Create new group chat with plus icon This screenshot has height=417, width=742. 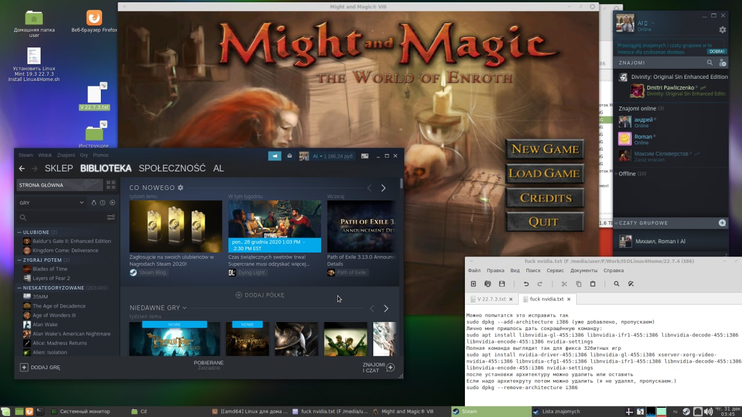722,223
